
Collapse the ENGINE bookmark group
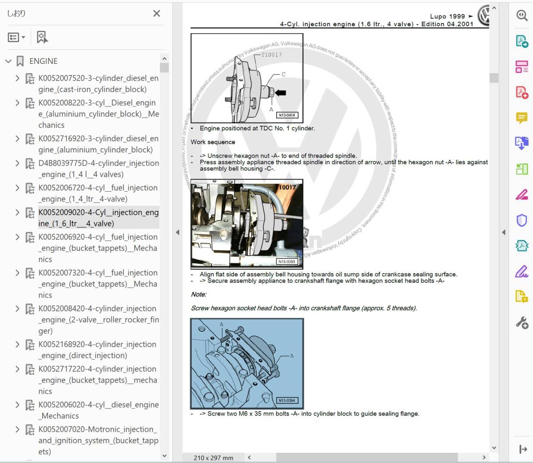coord(8,61)
